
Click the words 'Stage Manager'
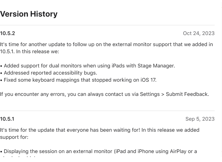156,66
